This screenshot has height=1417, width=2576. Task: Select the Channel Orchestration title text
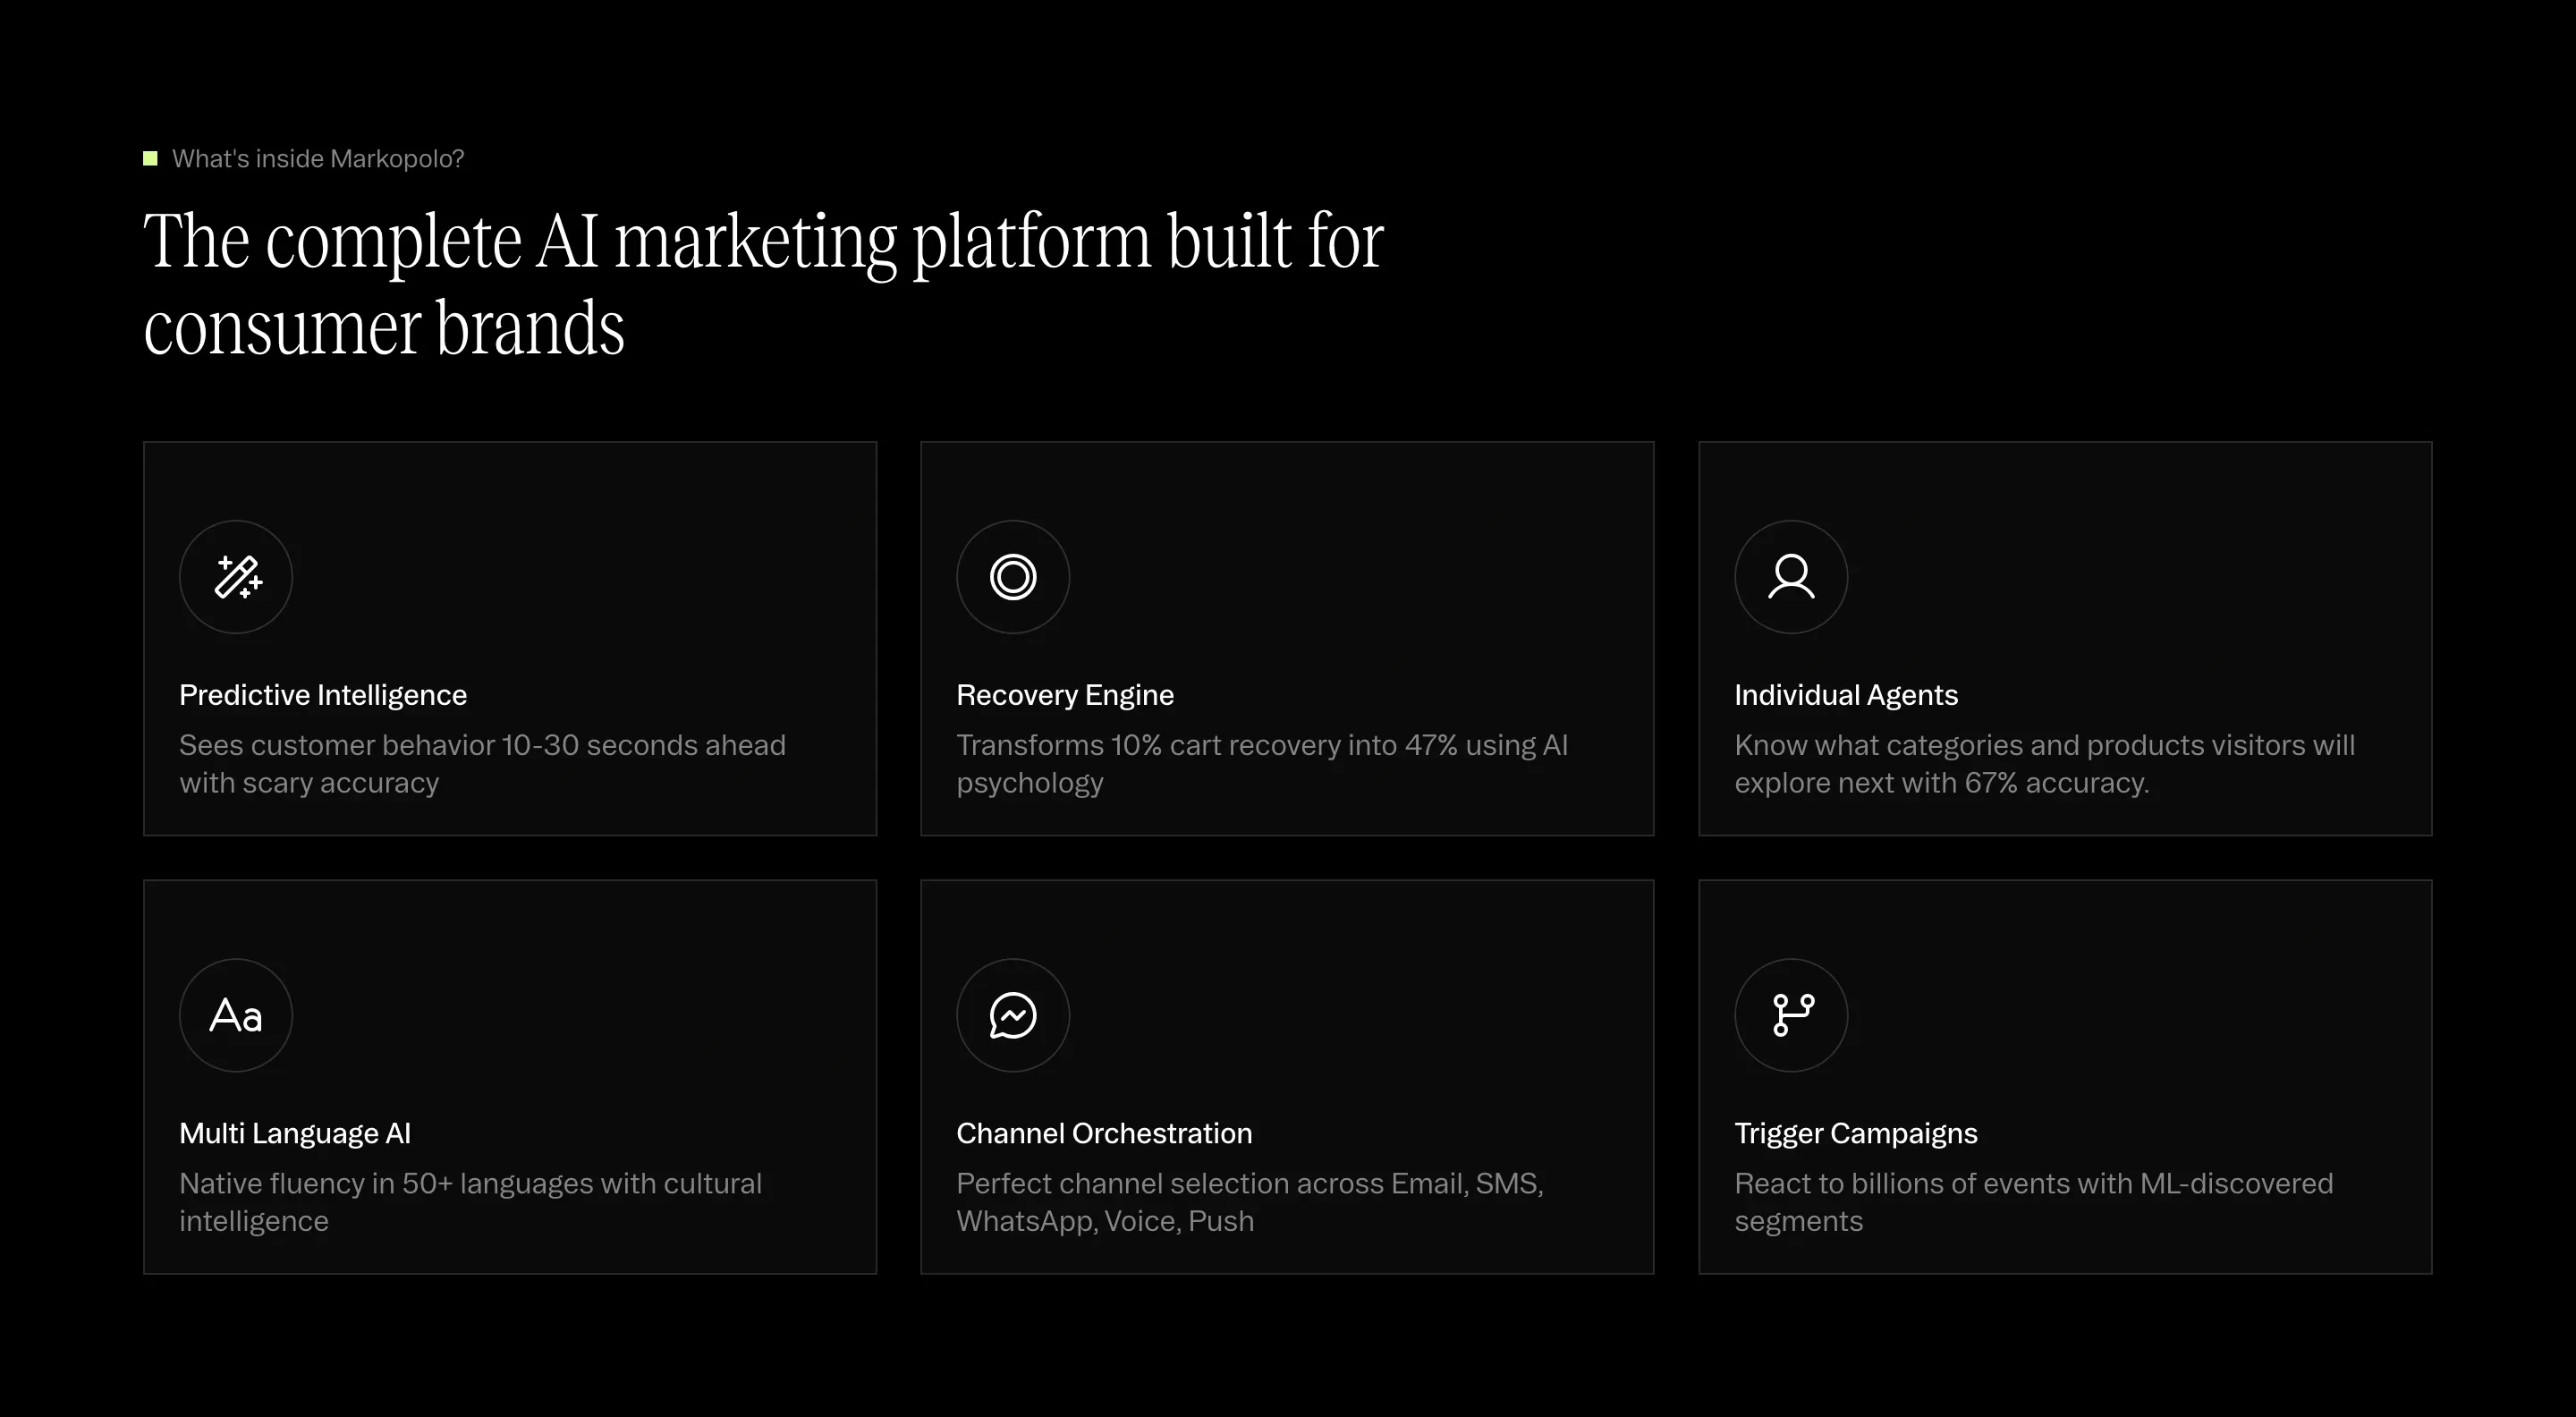(x=1104, y=1132)
